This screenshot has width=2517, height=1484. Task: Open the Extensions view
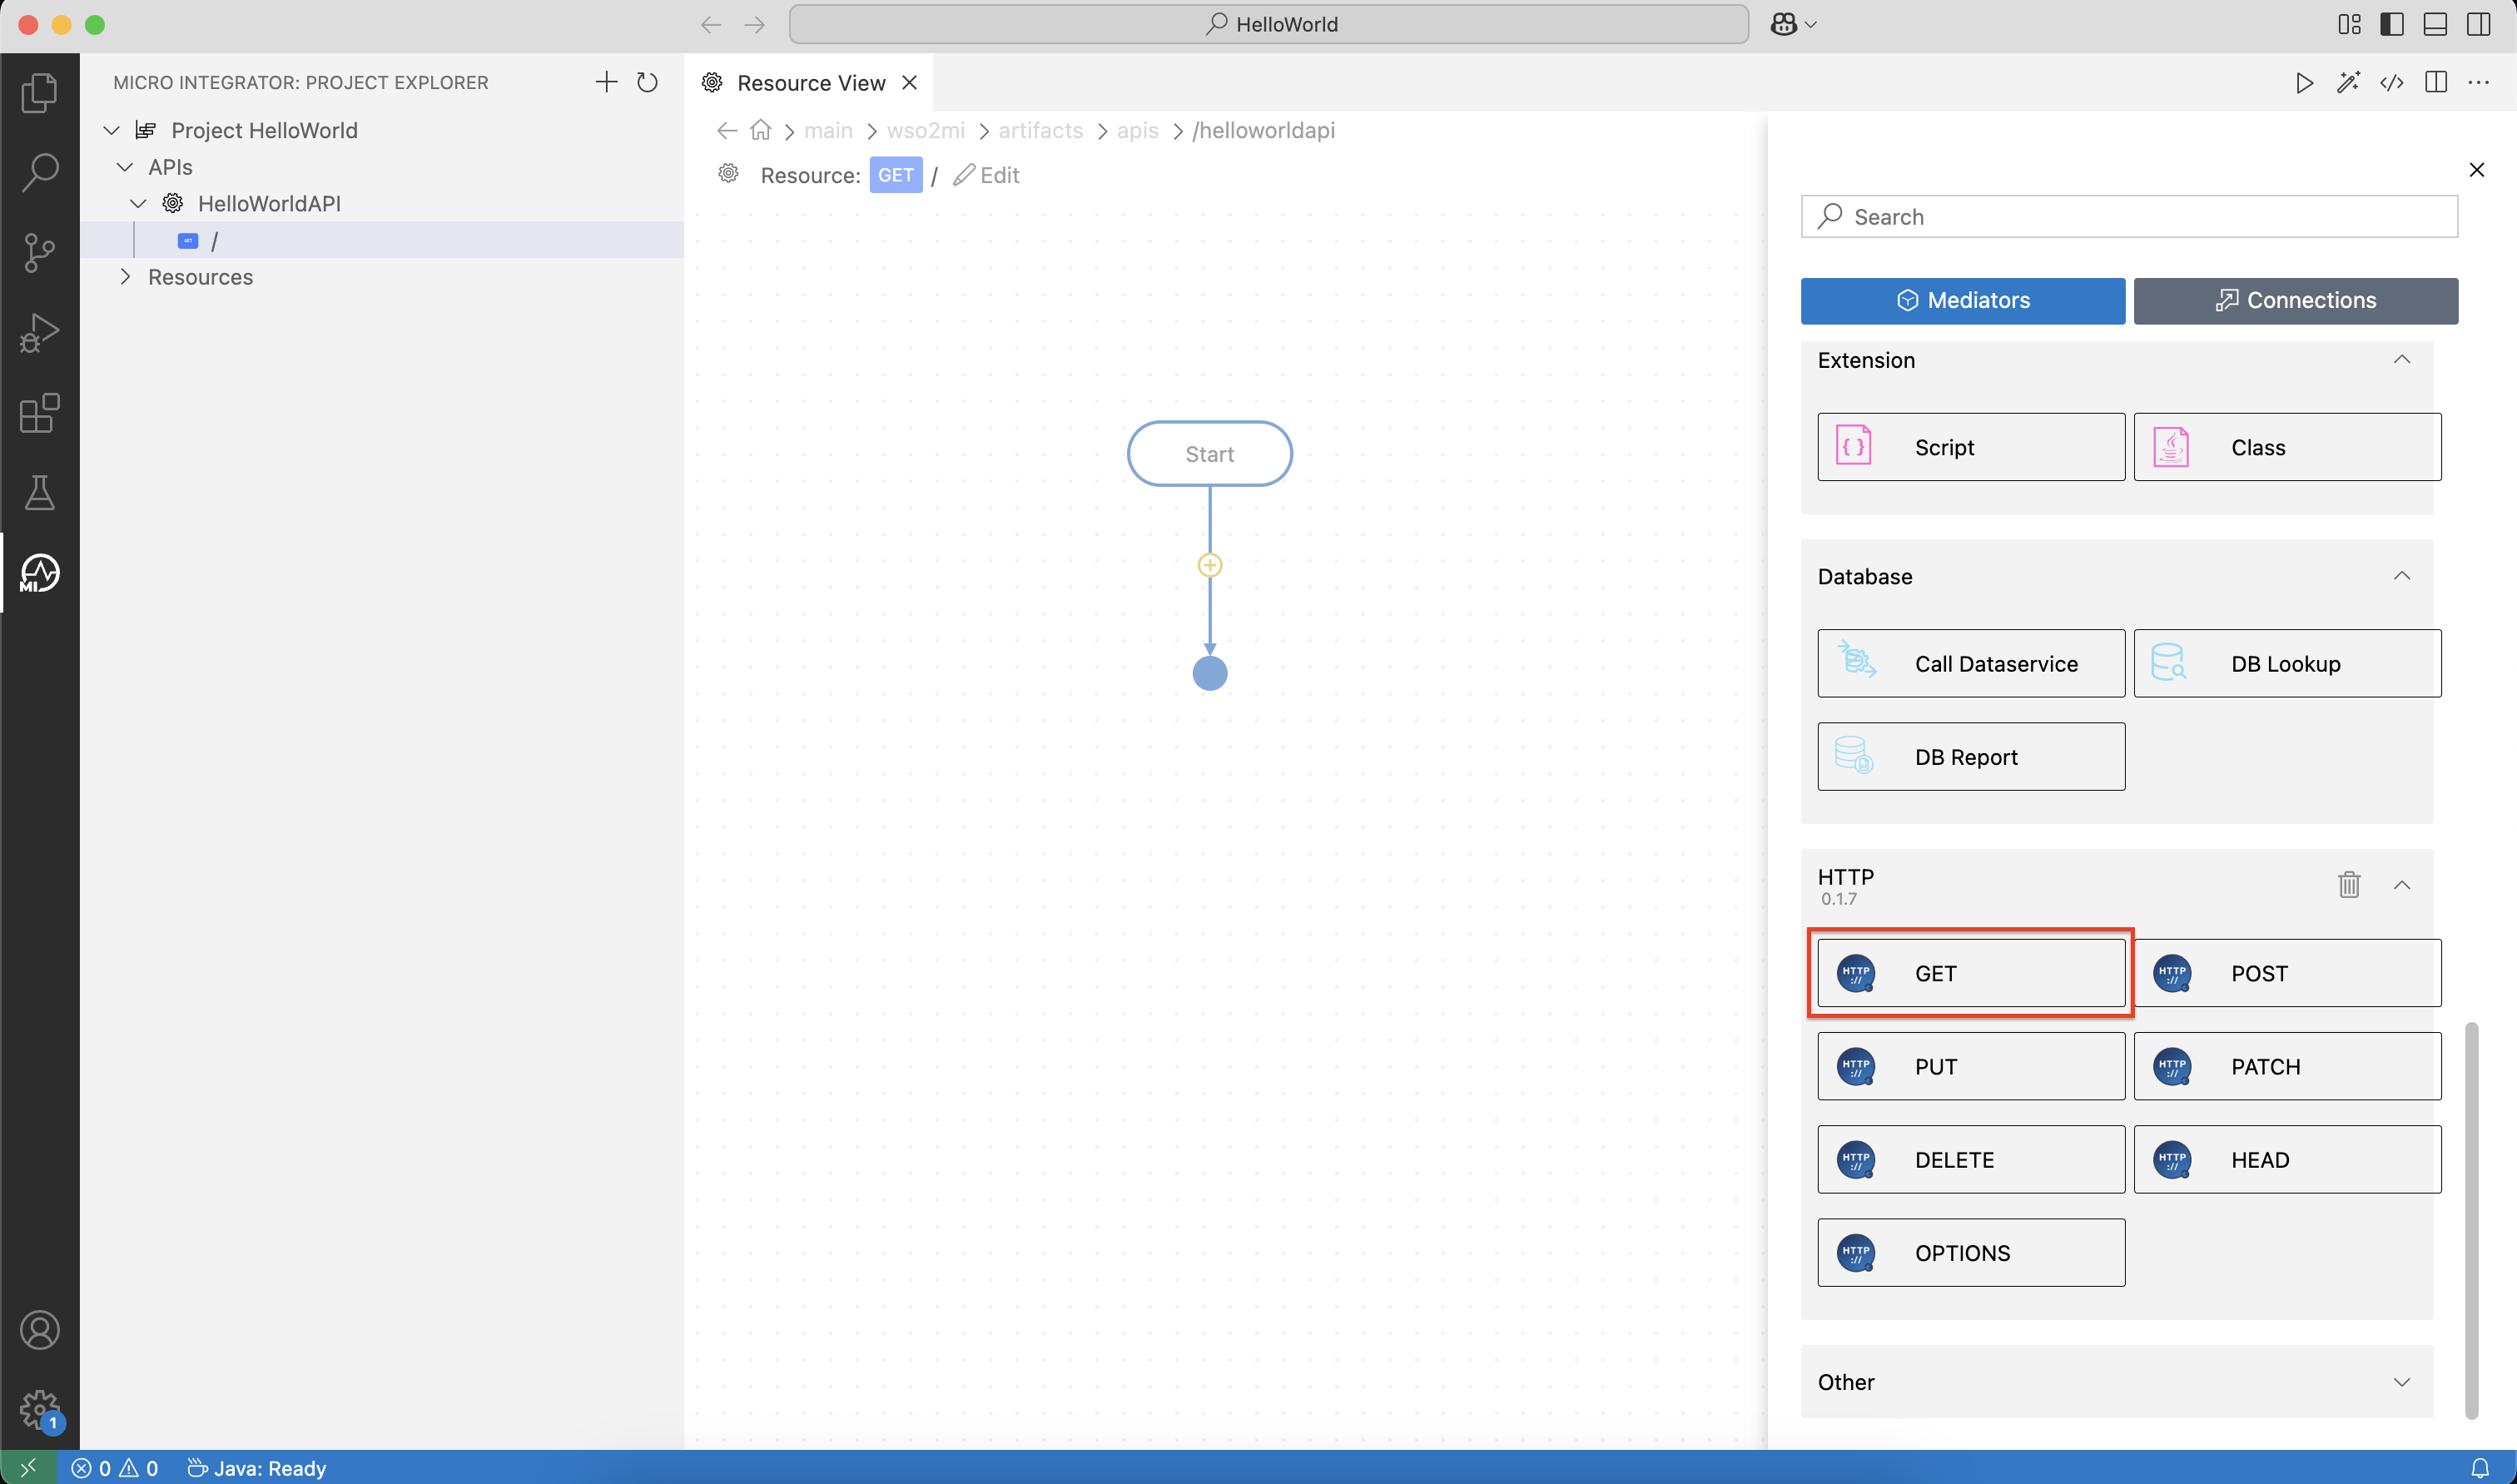tap(39, 413)
